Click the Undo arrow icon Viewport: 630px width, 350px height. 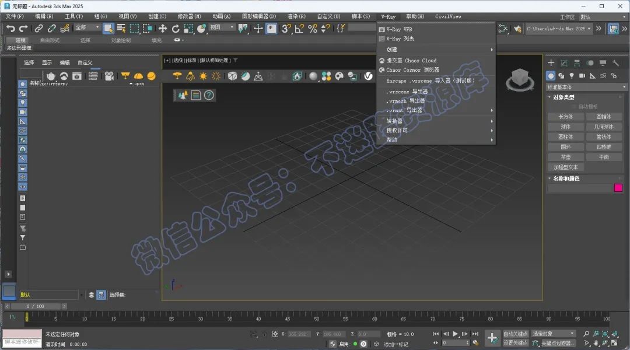tap(11, 28)
